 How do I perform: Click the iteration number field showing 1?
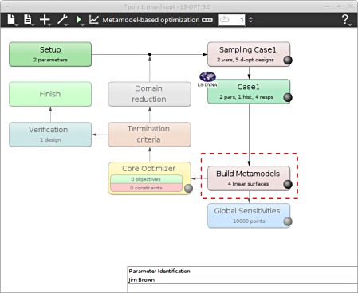231,20
